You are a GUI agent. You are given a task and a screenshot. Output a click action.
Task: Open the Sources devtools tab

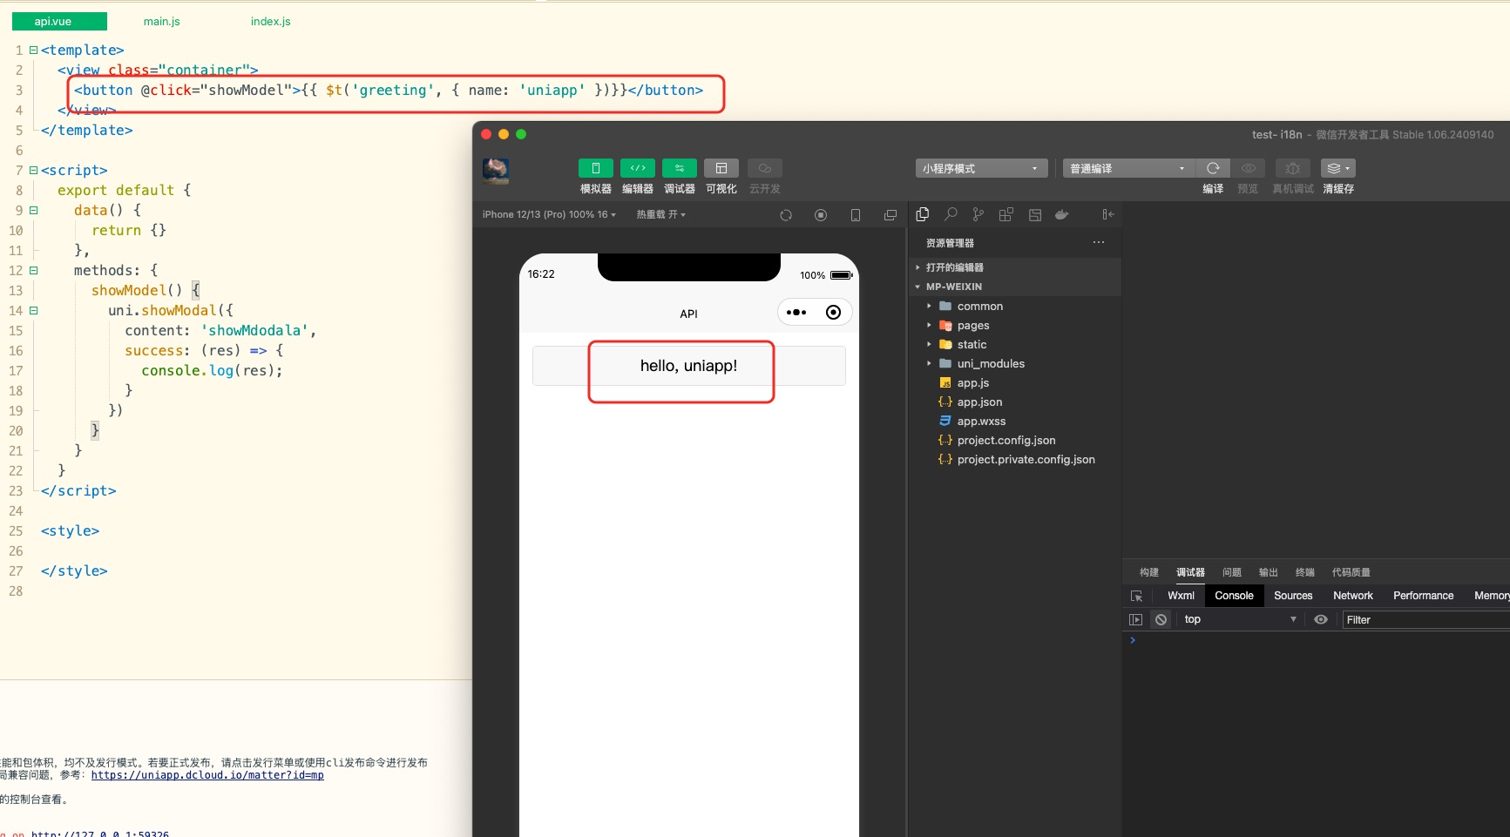[x=1293, y=596]
